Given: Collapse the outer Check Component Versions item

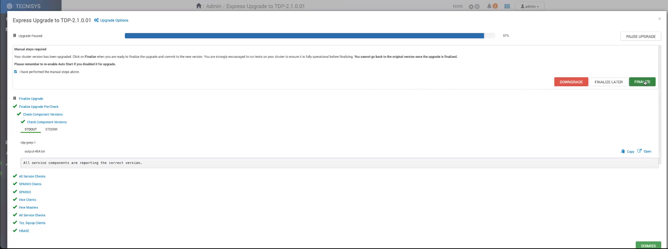Looking at the screenshot, I should [43, 114].
